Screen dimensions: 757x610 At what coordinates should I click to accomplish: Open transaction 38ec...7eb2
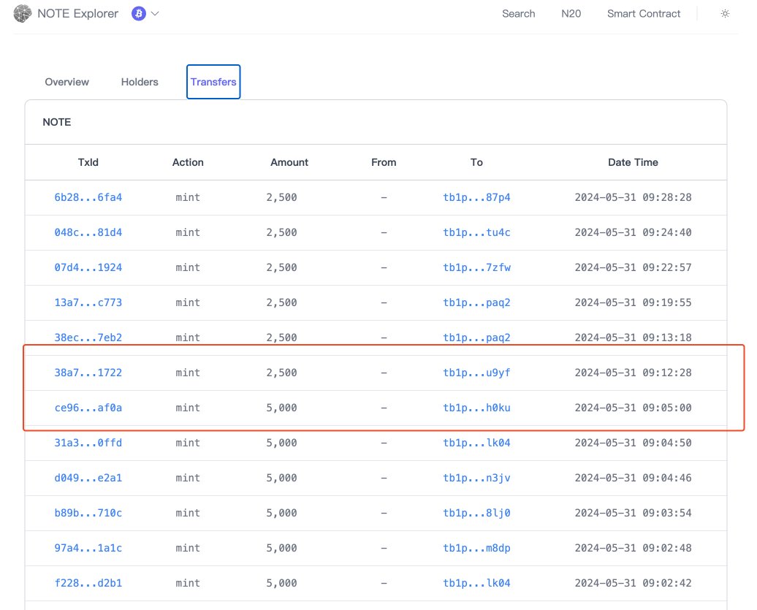coord(88,338)
